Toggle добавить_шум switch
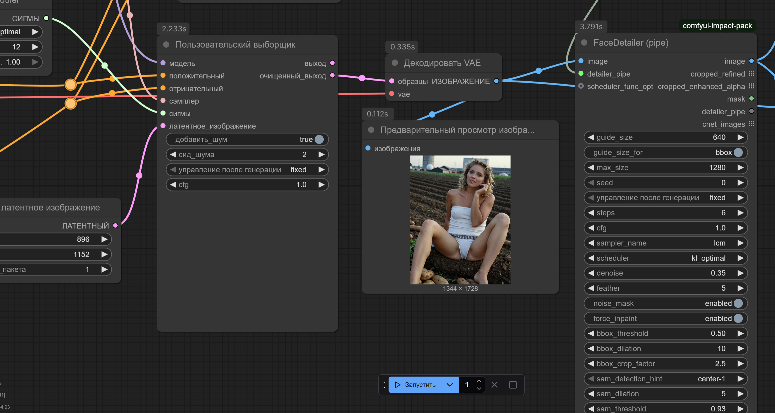The image size is (775, 413). (x=319, y=139)
